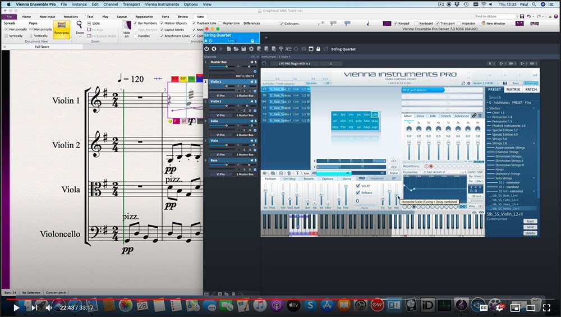Open the Transport menu
Screen dimensions: 561x317
tap(131, 4)
